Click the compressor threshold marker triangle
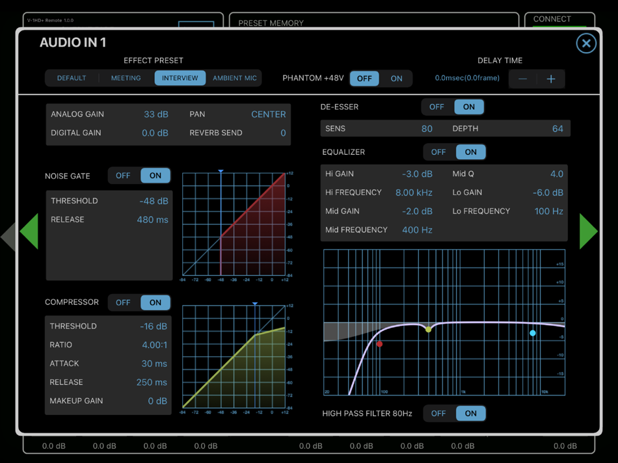Viewport: 618px width, 463px height. point(255,304)
